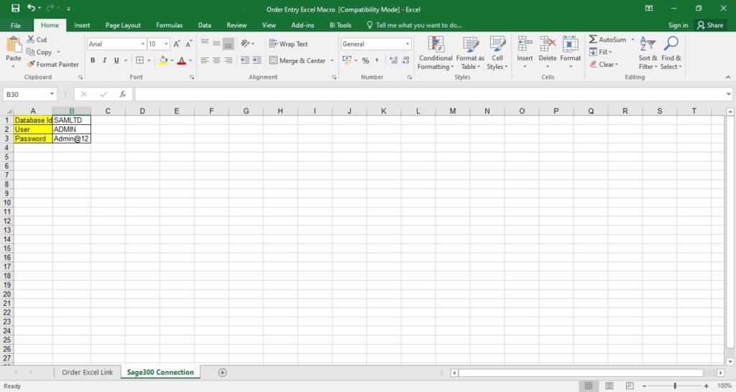The image size is (736, 392).
Task: Open the Formulas ribbon tab
Action: tap(169, 25)
